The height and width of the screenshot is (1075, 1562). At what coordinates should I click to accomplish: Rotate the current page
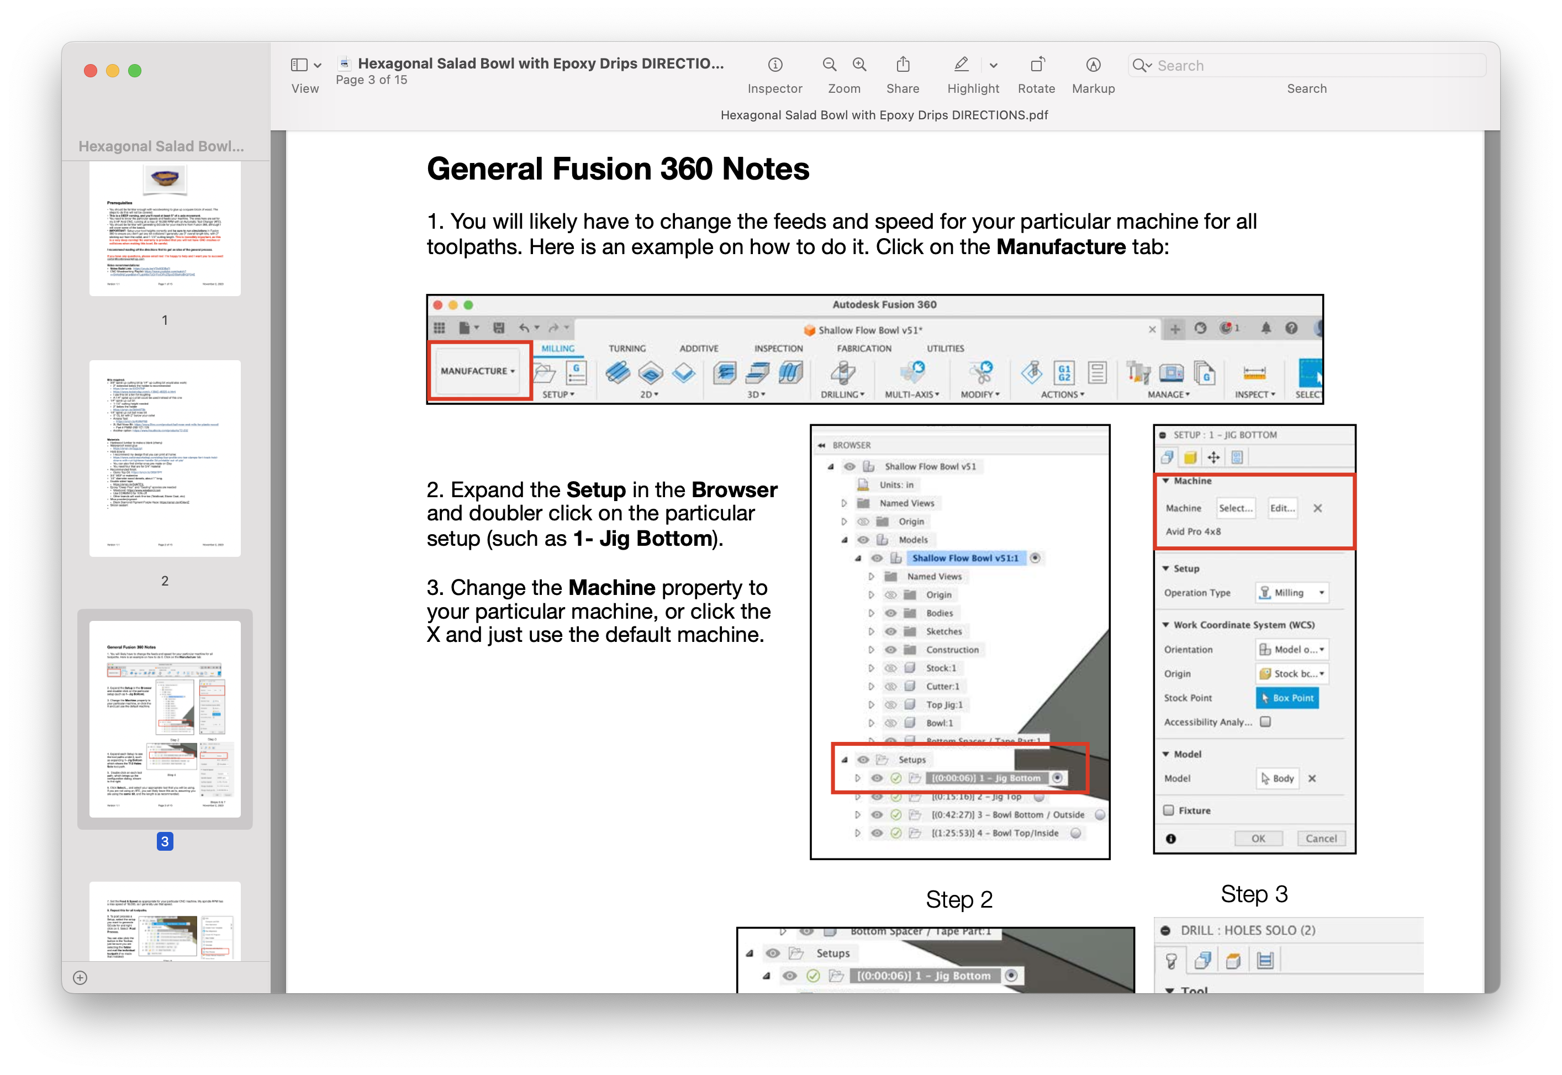click(1037, 65)
